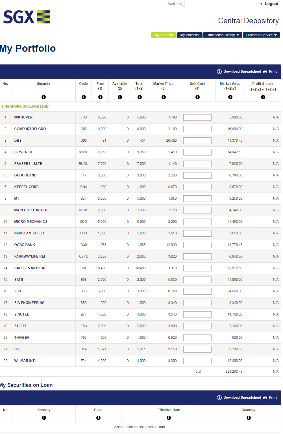
Task: Focus Unit Cost field for WILMAR INTL
Action: click(197, 361)
